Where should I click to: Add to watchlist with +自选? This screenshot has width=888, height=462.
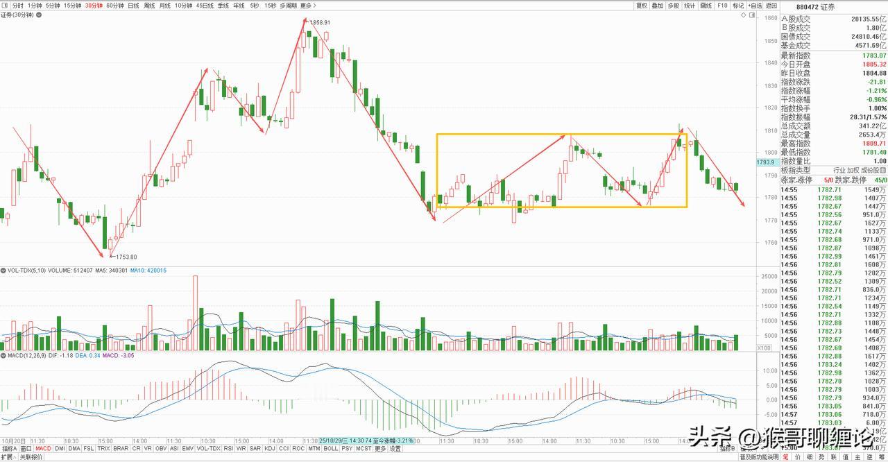(x=755, y=5)
